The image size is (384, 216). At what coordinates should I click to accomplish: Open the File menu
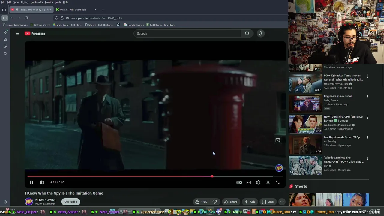tap(3, 2)
